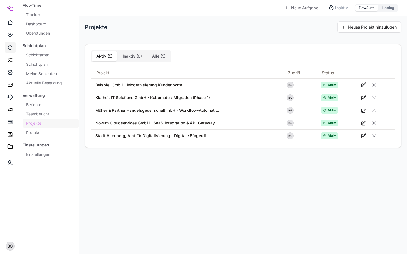Screen dimensions: 407x254
Task: Switch to FlowSuite mode
Action: (x=367, y=8)
